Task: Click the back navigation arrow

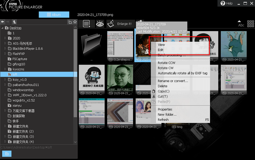Action: (3, 22)
